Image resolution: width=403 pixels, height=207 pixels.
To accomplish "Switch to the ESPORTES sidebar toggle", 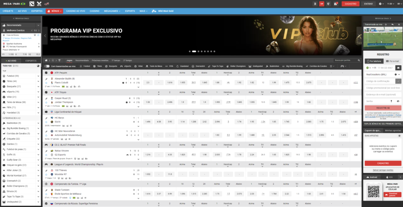I will [31, 61].
